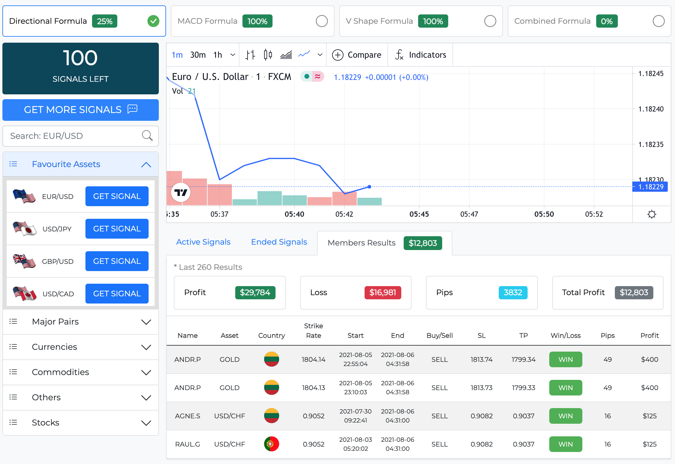Get signal for GBP/USD
Viewport: 675px width, 464px height.
[x=117, y=261]
